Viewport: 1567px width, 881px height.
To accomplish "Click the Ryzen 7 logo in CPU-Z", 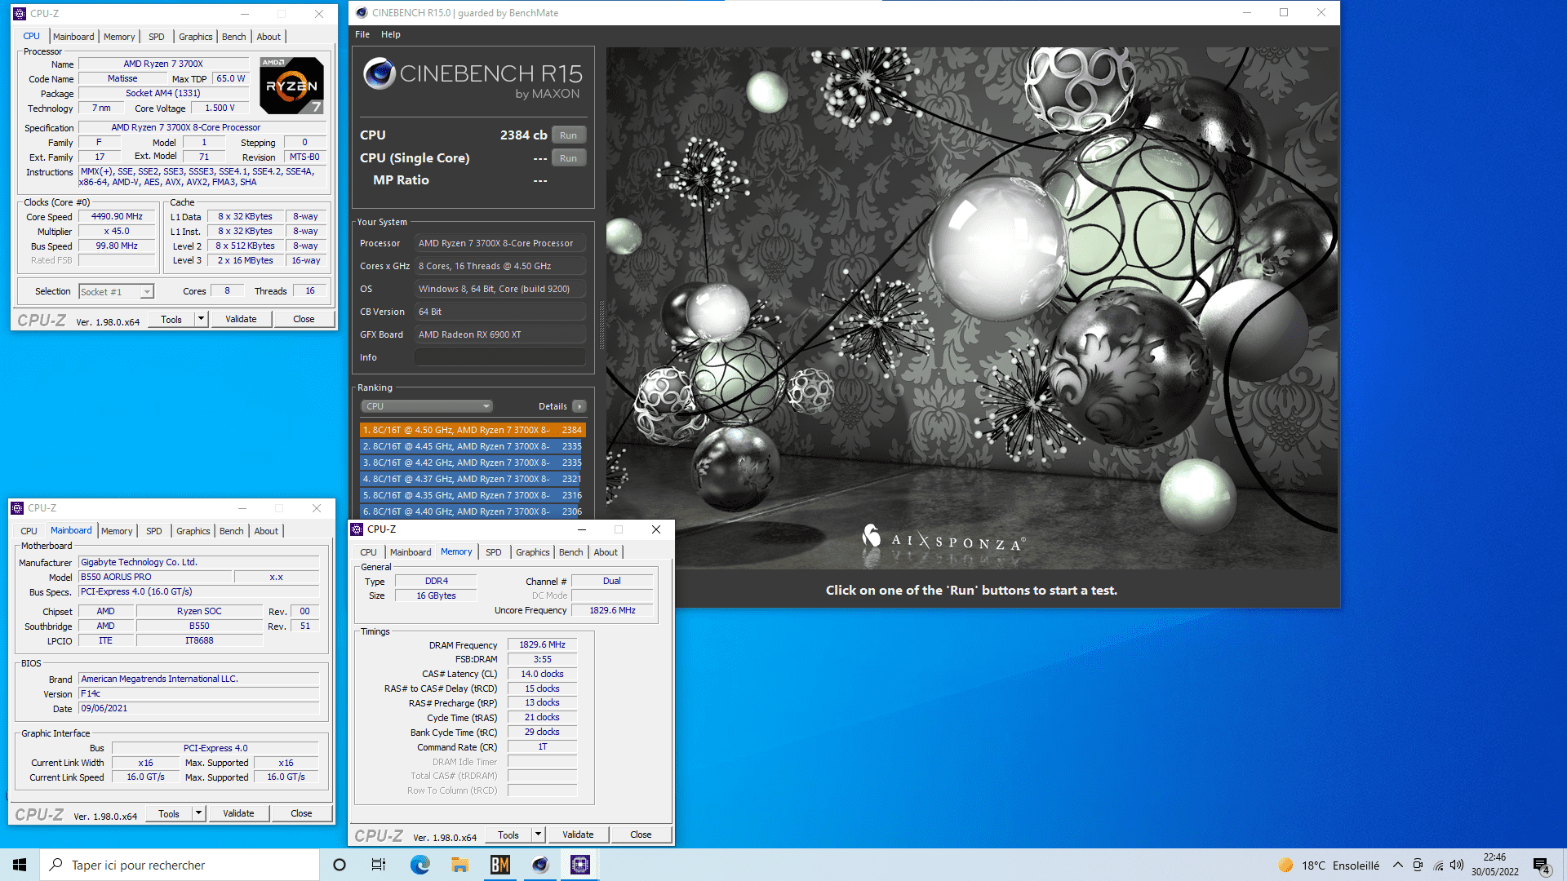I will (291, 85).
